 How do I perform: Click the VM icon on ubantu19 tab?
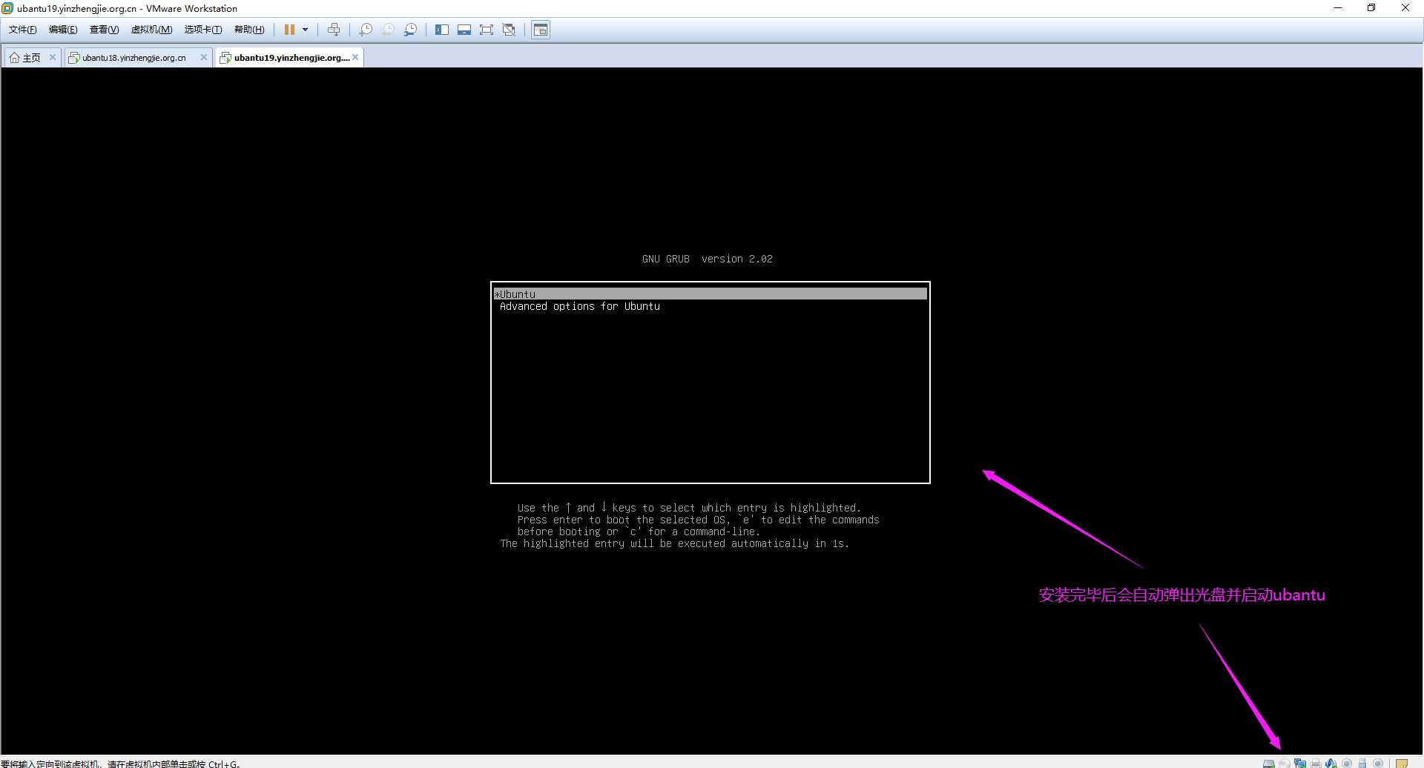coord(225,57)
